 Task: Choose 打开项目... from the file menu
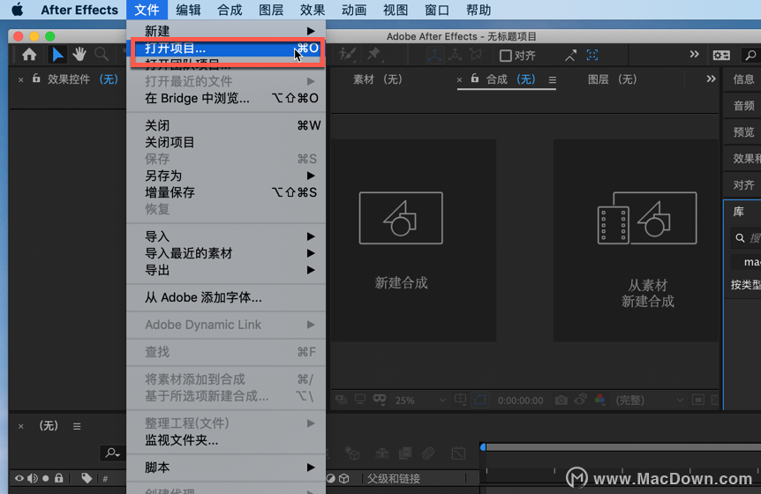coord(226,49)
